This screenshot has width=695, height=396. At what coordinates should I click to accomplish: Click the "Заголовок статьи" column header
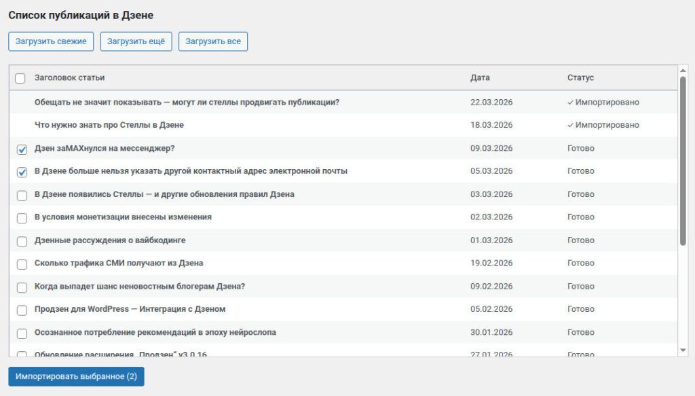click(x=70, y=78)
